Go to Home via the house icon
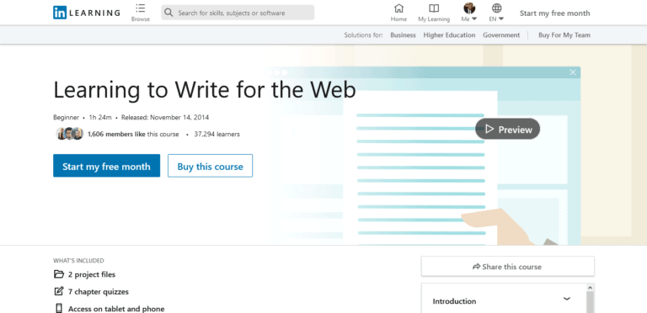Screen dimensions: 647x313 pos(398,8)
